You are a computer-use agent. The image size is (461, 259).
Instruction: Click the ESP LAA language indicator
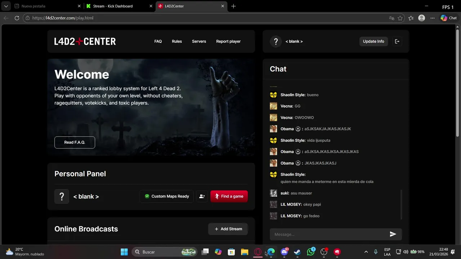tap(387, 252)
